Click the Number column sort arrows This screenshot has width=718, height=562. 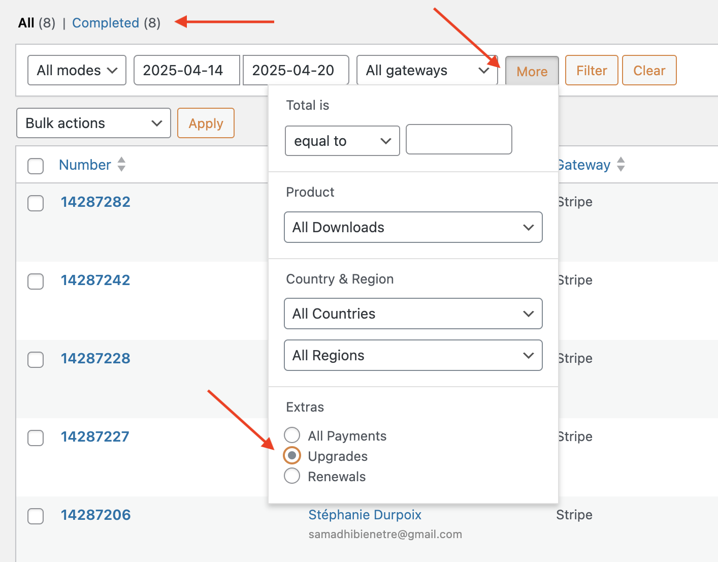click(121, 164)
